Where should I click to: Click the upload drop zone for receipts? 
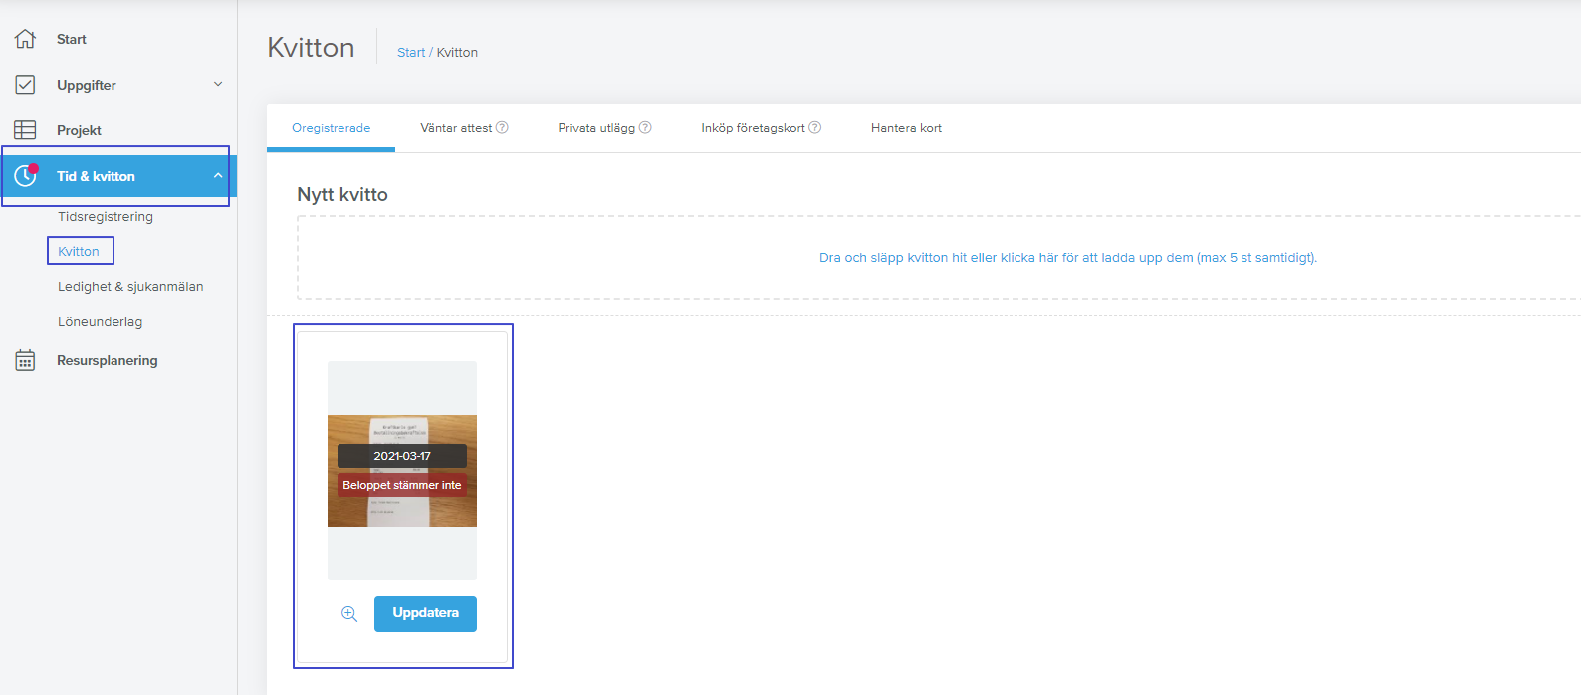coord(939,257)
